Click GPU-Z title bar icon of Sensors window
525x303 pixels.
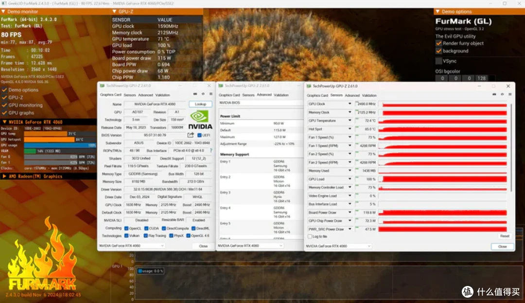pyautogui.click(x=309, y=86)
